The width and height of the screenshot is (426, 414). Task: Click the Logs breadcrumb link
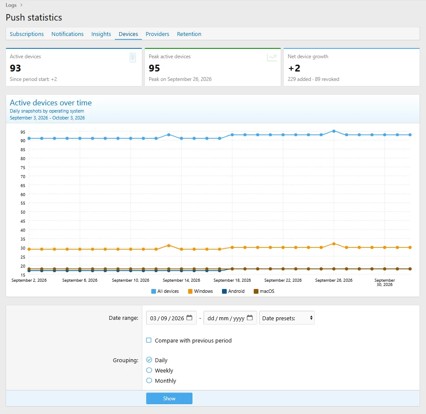pyautogui.click(x=11, y=5)
